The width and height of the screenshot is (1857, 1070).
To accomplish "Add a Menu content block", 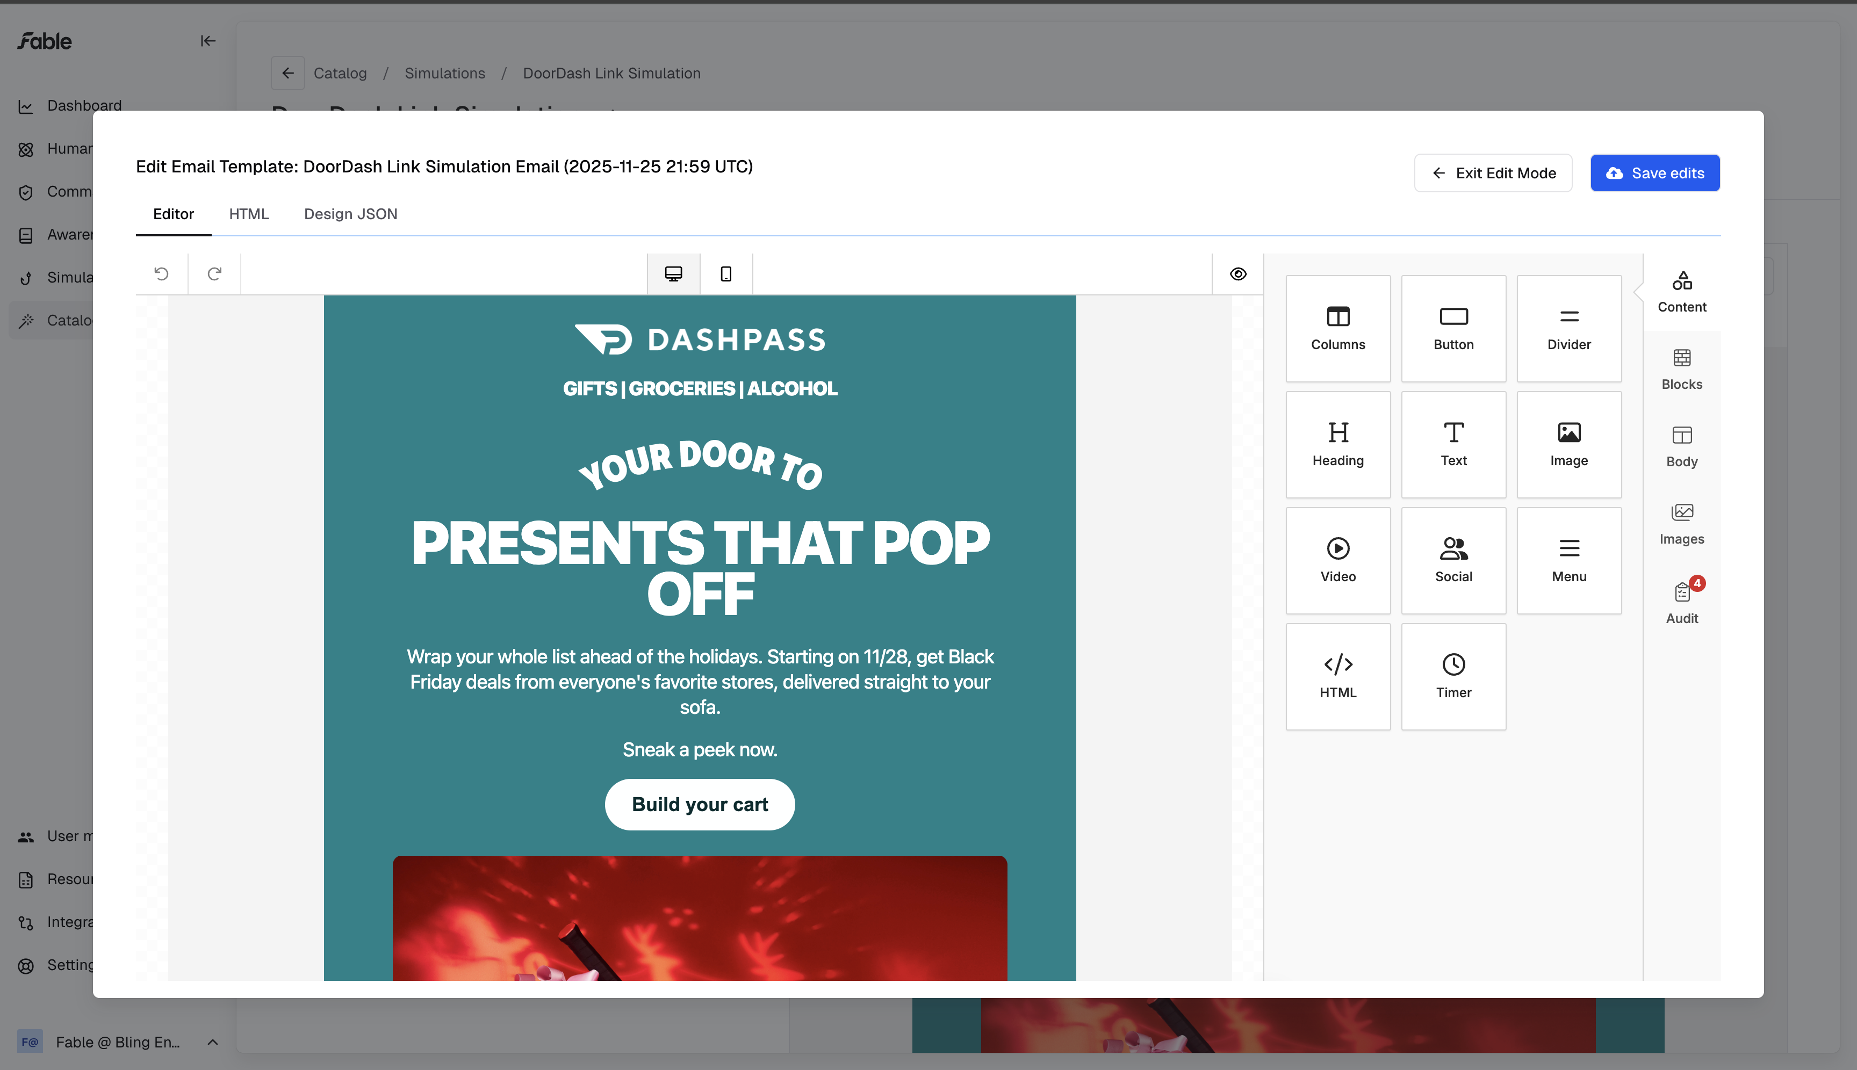I will click(x=1569, y=561).
